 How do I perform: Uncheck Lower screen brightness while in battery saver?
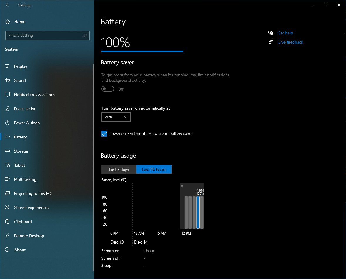[104, 134]
